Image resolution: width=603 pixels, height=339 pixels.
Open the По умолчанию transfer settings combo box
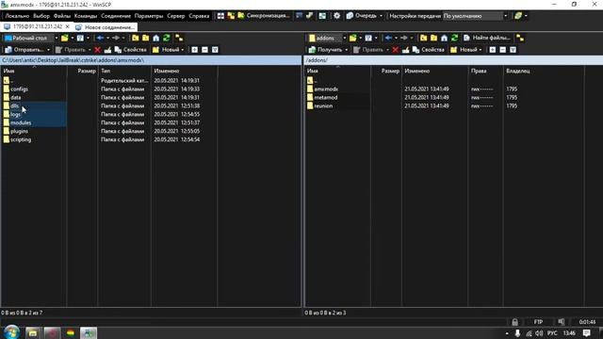click(475, 16)
